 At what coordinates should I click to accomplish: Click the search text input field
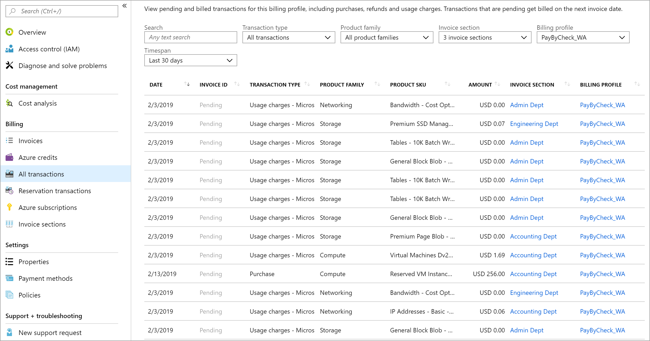tap(190, 37)
